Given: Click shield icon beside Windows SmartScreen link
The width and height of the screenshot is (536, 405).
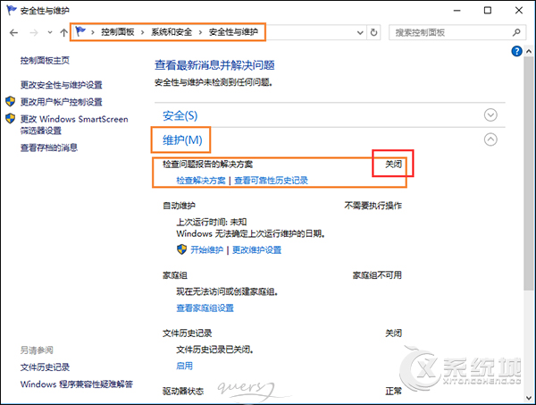Looking at the screenshot, I should [10, 118].
